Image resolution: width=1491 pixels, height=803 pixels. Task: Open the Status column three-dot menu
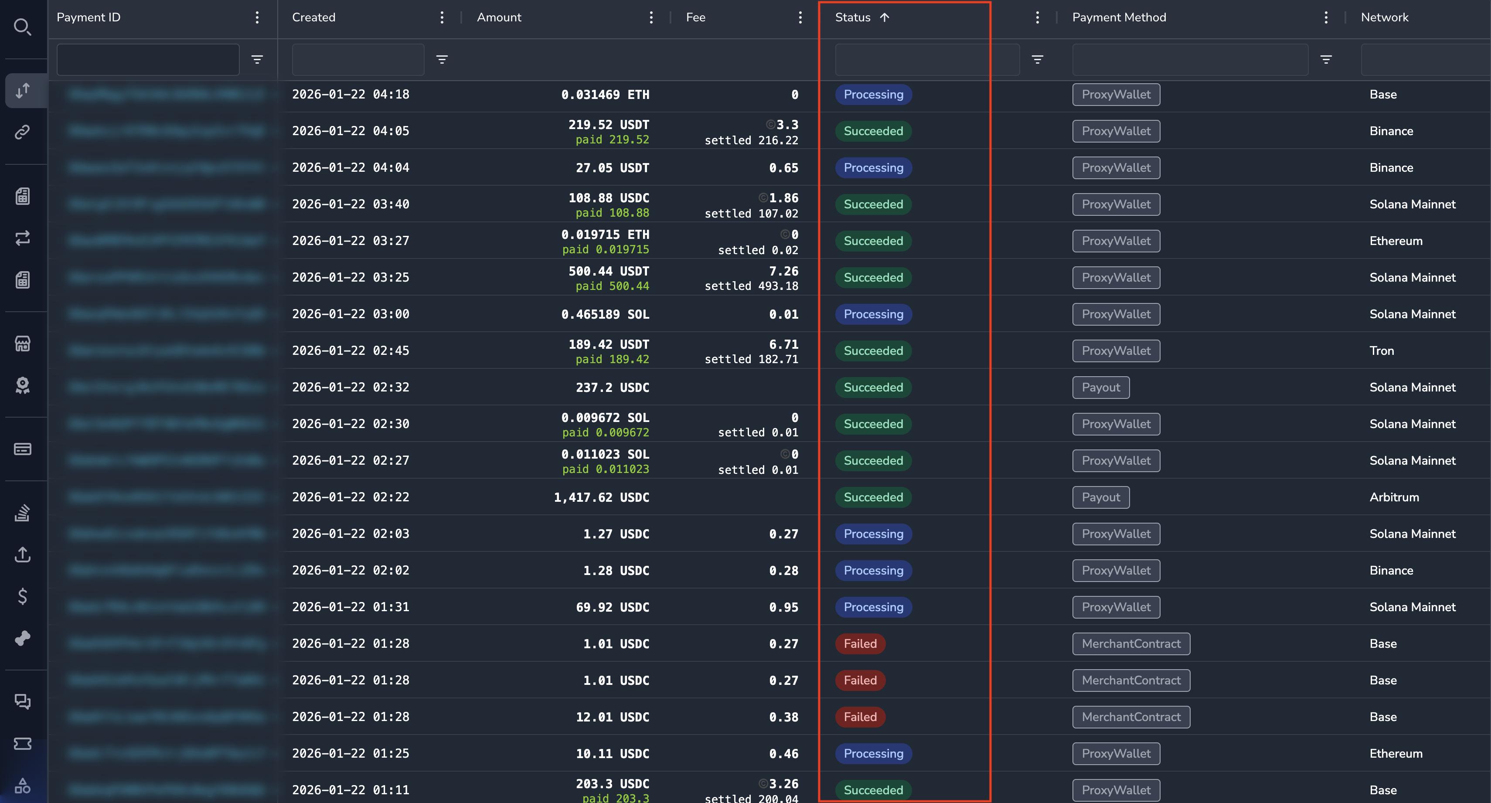pyautogui.click(x=1037, y=17)
